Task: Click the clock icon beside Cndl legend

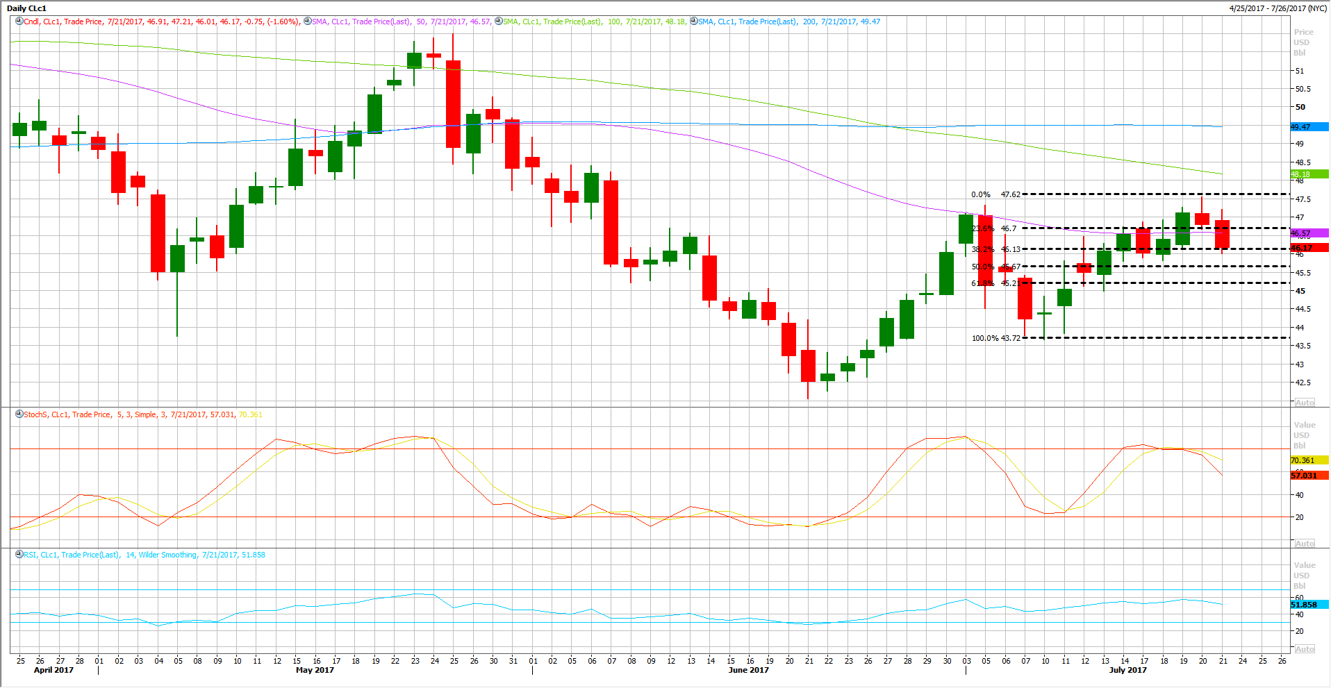Action: pos(19,22)
